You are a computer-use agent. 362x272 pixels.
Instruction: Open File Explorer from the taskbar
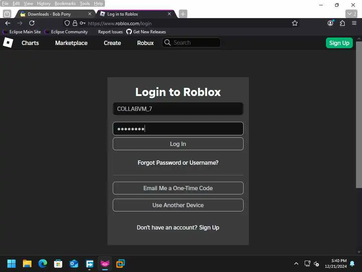pyautogui.click(x=27, y=263)
